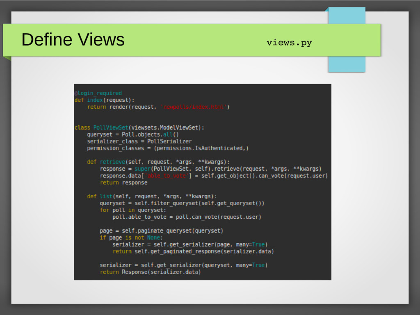Click the 'self.get_serializer(page, many=True)' line
The image size is (420, 315).
(190, 244)
